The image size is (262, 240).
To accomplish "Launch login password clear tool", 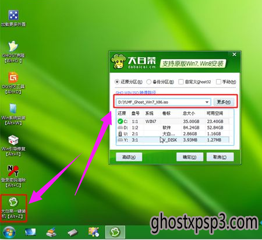I will pos(13,177).
